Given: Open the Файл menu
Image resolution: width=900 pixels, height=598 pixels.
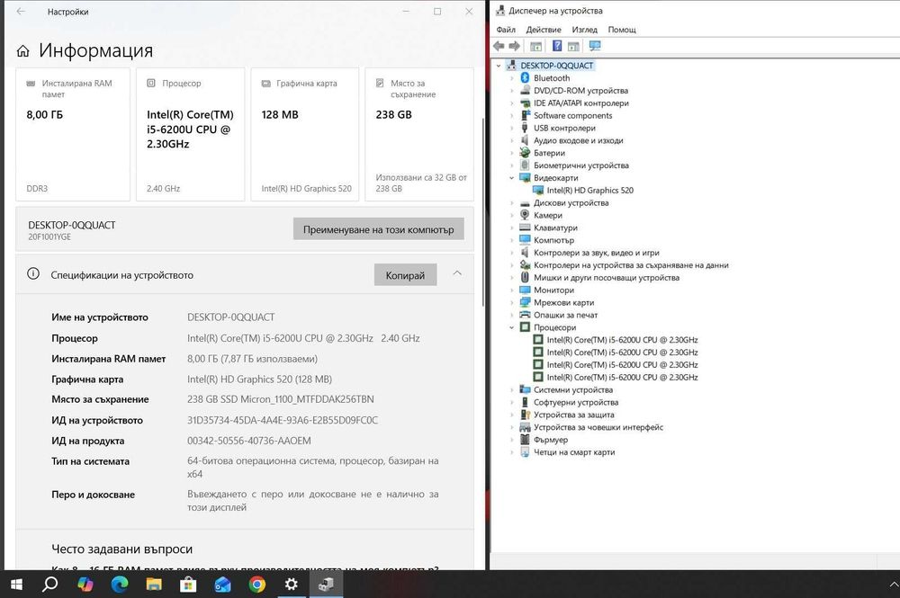Looking at the screenshot, I should pos(506,30).
